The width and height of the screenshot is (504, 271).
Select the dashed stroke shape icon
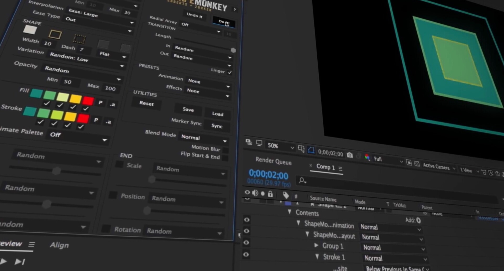pos(79,39)
